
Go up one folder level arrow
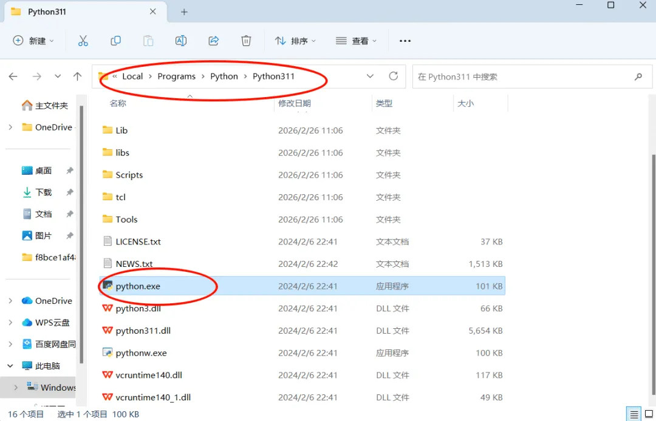coord(77,76)
